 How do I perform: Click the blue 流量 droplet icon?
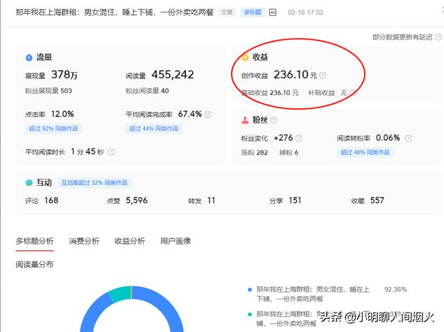[29, 58]
